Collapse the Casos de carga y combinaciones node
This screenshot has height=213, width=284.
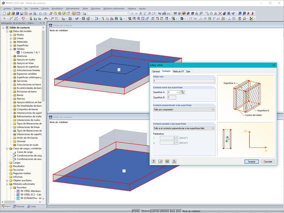point(7,148)
